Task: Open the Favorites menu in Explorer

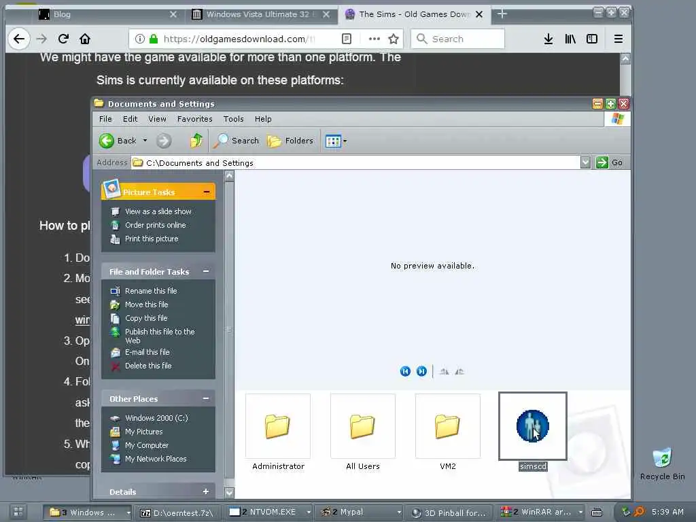Action: 194,119
